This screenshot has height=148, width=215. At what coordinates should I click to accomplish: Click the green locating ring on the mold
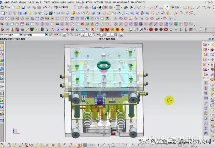tap(104, 65)
